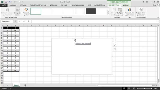Select the КОНСТРУКТОР tab
The height and width of the screenshot is (90, 160).
pos(114,5)
